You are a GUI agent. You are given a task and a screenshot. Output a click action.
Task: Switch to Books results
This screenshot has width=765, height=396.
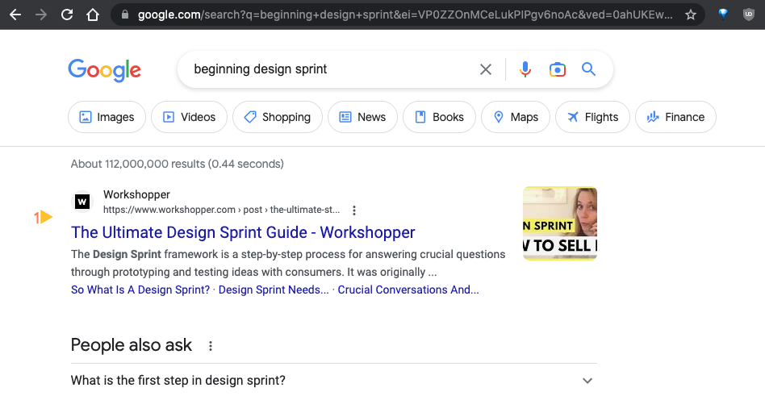click(439, 117)
